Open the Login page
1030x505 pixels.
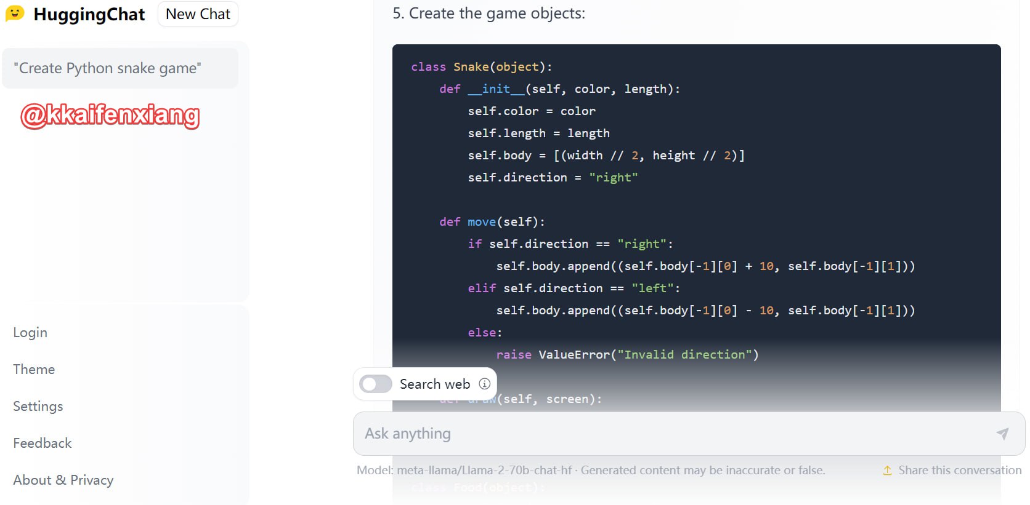tap(30, 333)
